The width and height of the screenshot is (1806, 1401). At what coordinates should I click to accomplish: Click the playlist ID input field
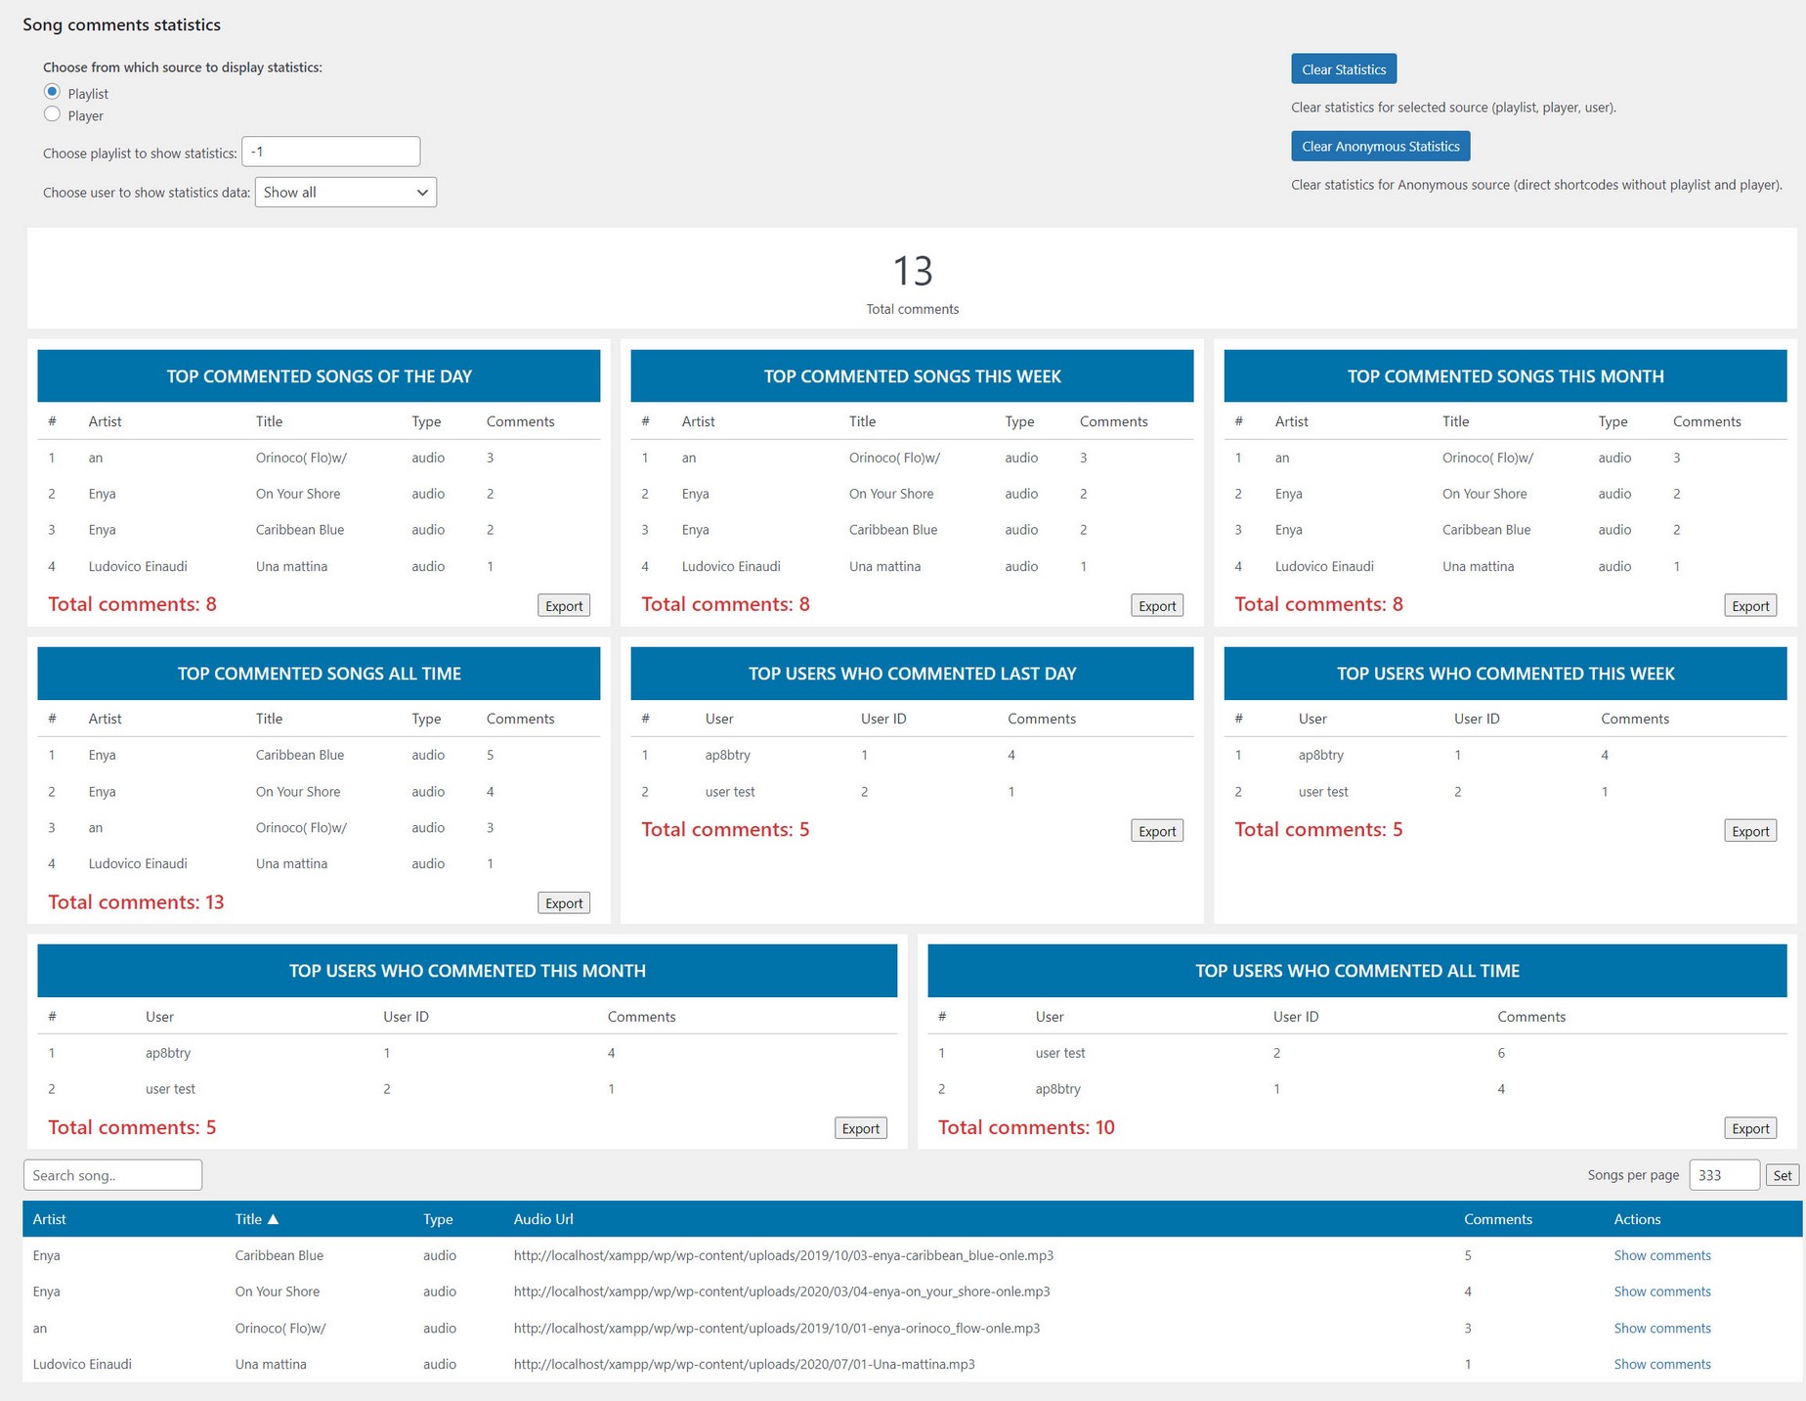(331, 152)
